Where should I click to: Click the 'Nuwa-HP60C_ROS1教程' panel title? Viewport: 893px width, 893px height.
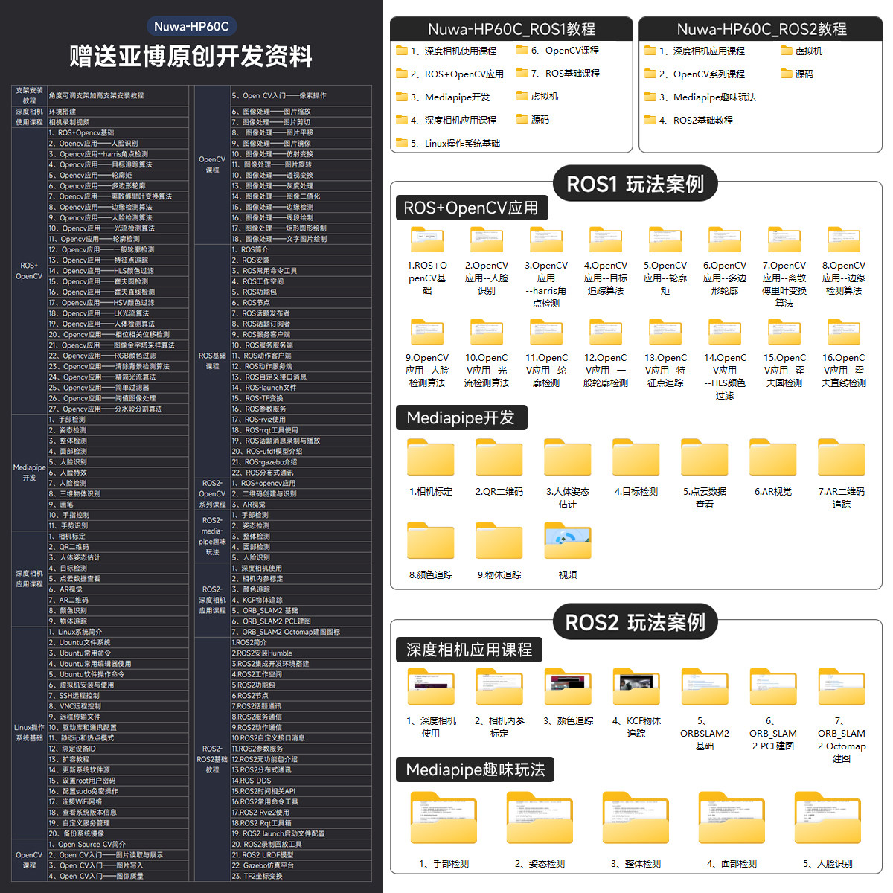(x=511, y=28)
